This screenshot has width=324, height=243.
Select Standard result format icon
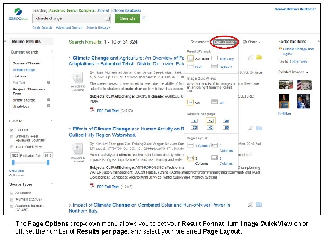[x=190, y=58]
